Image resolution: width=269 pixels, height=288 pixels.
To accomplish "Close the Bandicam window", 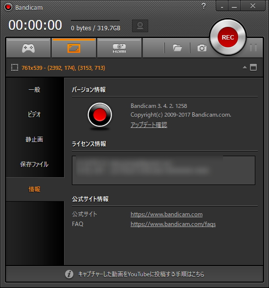I will [x=253, y=6].
